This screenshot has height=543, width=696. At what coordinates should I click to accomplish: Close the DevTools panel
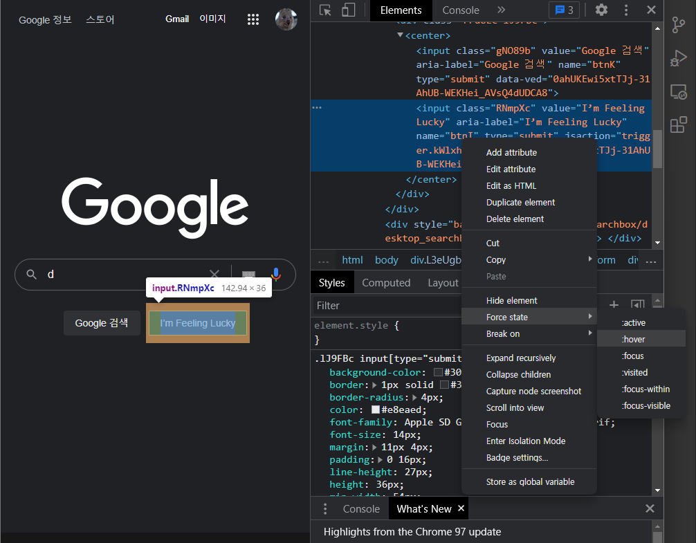(x=651, y=10)
